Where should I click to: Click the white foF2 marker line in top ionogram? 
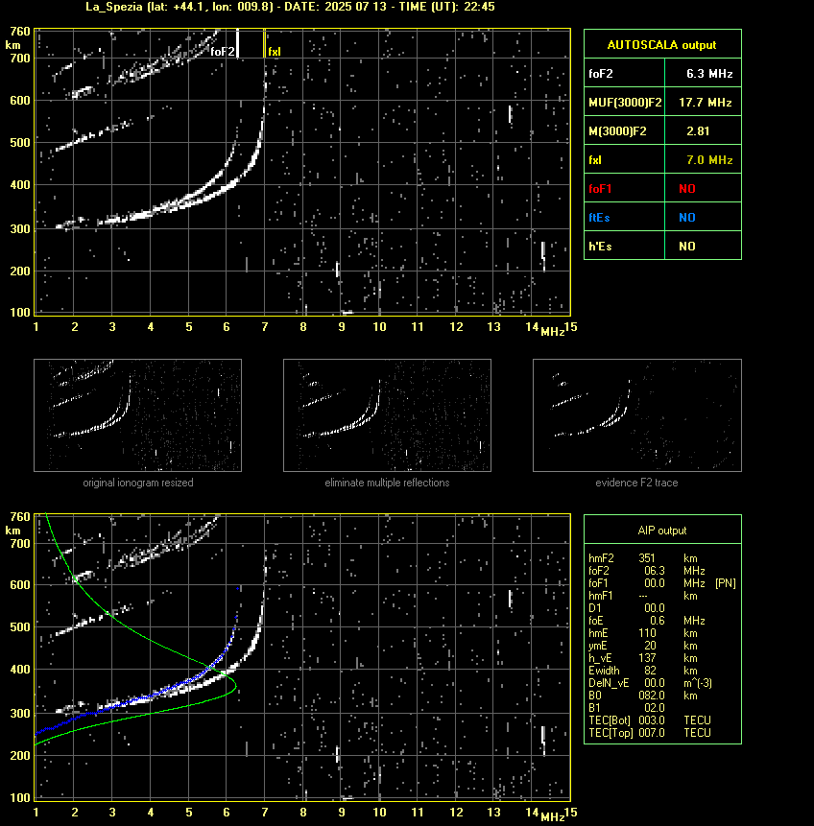pos(237,43)
